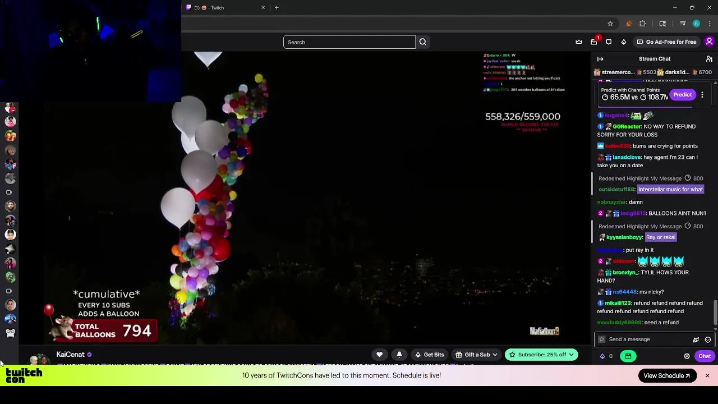Bookmark this page with star icon
Viewport: 718px width, 404px height.
point(610,24)
